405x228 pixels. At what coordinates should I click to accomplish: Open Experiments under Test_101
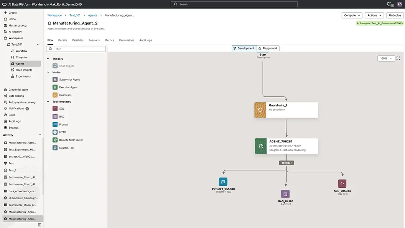23,76
